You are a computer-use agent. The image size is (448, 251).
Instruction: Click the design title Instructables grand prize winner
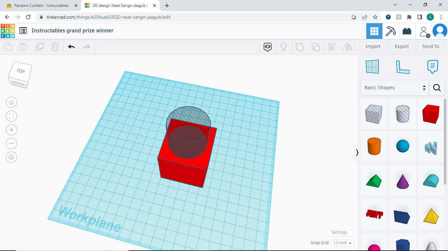click(72, 30)
